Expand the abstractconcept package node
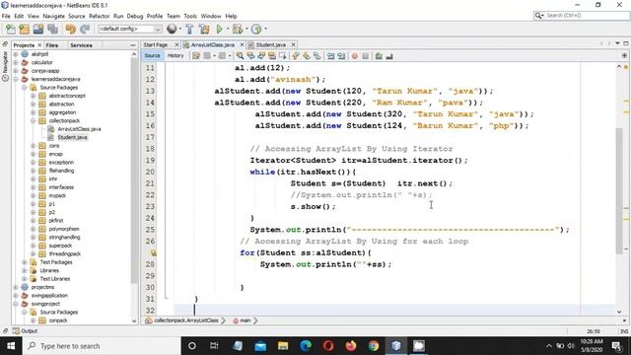631x355 pixels. 33,96
